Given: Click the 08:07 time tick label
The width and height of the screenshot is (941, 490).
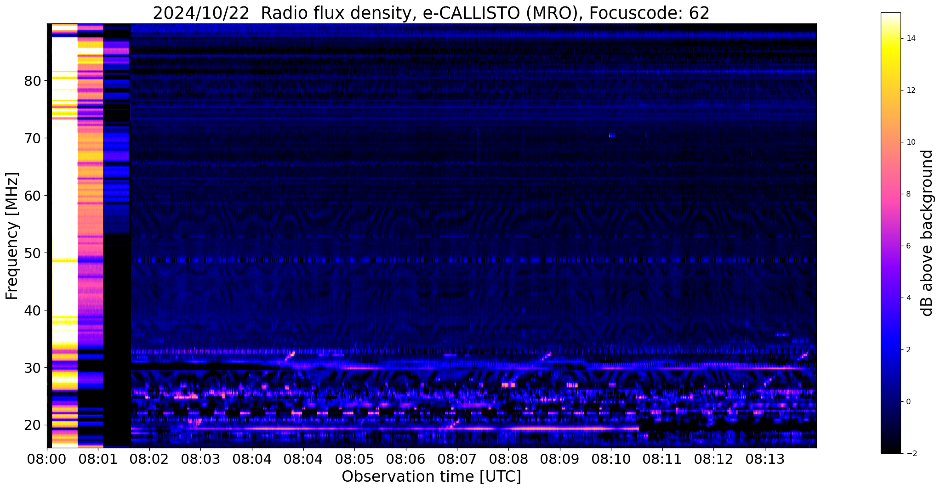Looking at the screenshot, I should 457,459.
